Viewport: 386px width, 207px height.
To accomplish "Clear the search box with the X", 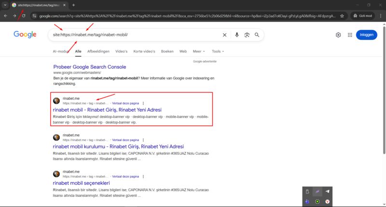I will [x=224, y=35].
